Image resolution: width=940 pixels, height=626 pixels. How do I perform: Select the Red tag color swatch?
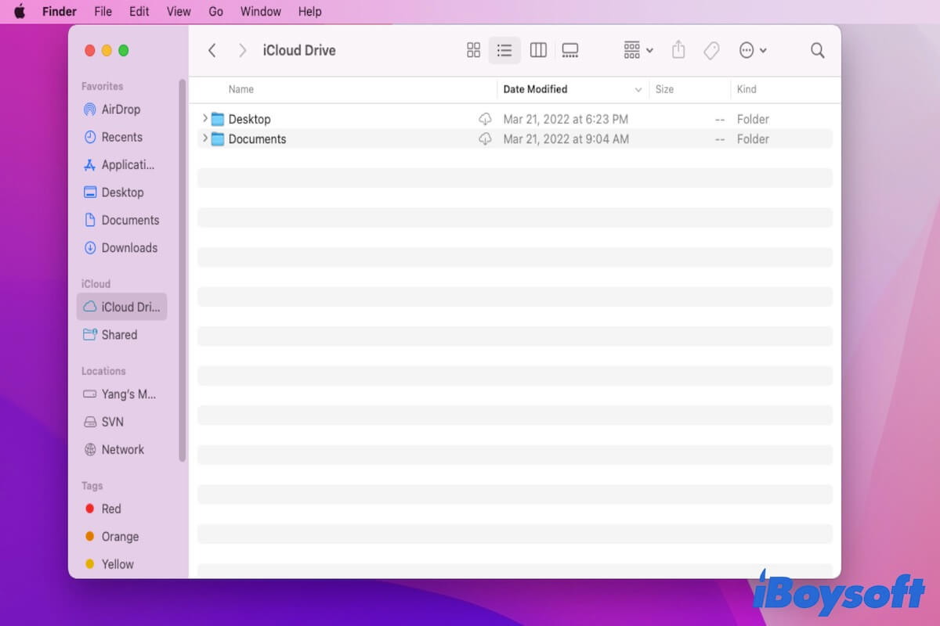pos(91,509)
